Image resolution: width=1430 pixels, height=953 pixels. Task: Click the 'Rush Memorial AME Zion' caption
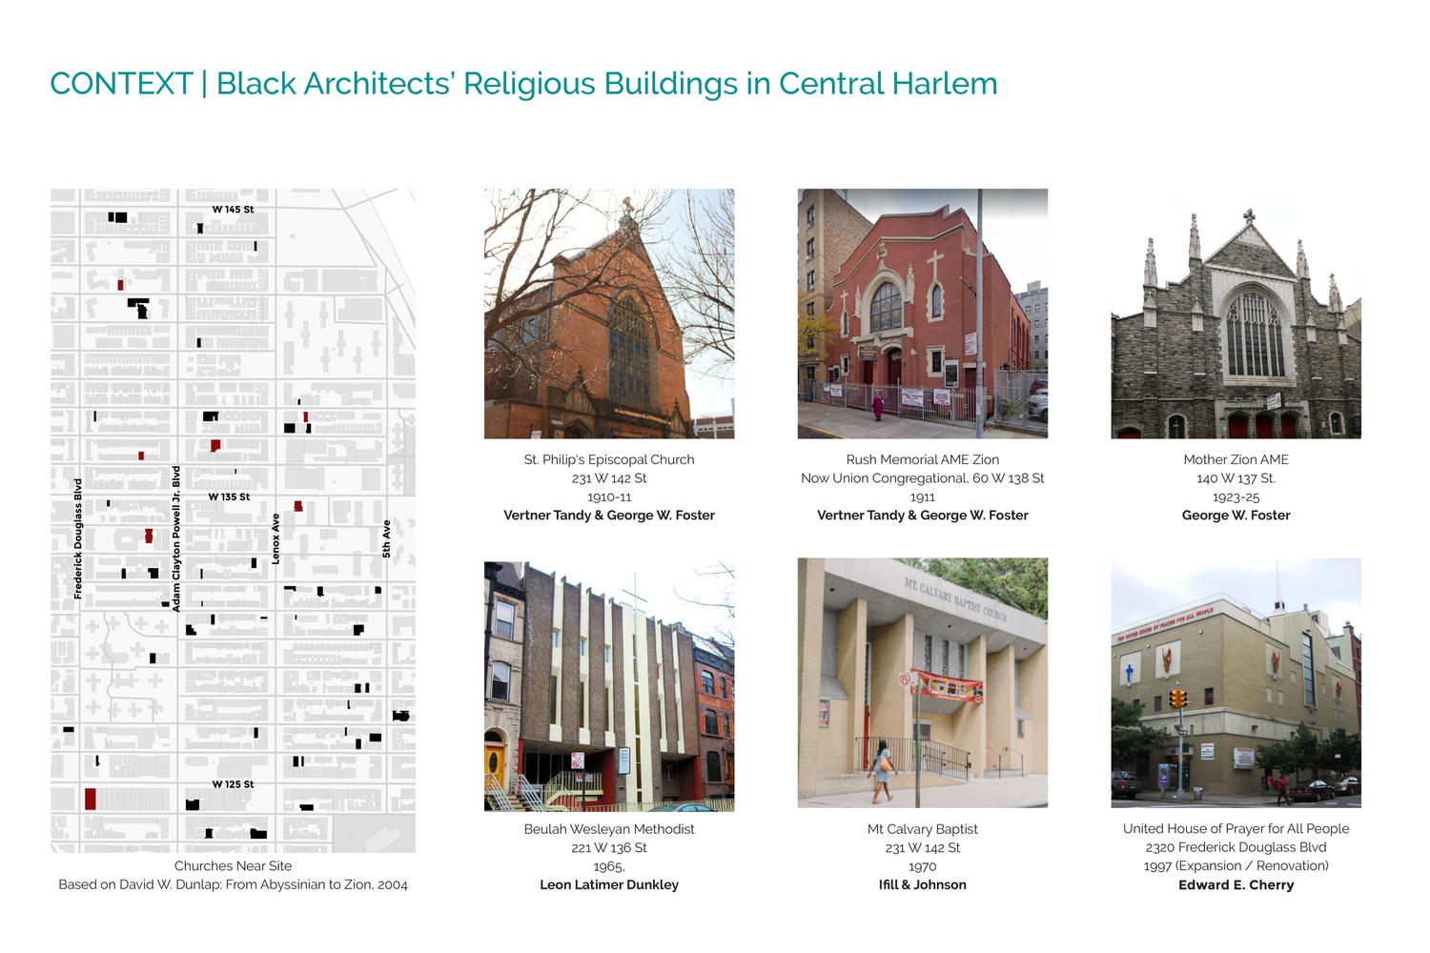click(923, 459)
